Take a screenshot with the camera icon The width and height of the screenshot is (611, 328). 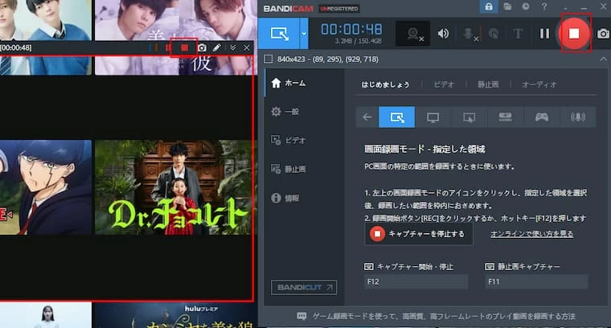(603, 34)
